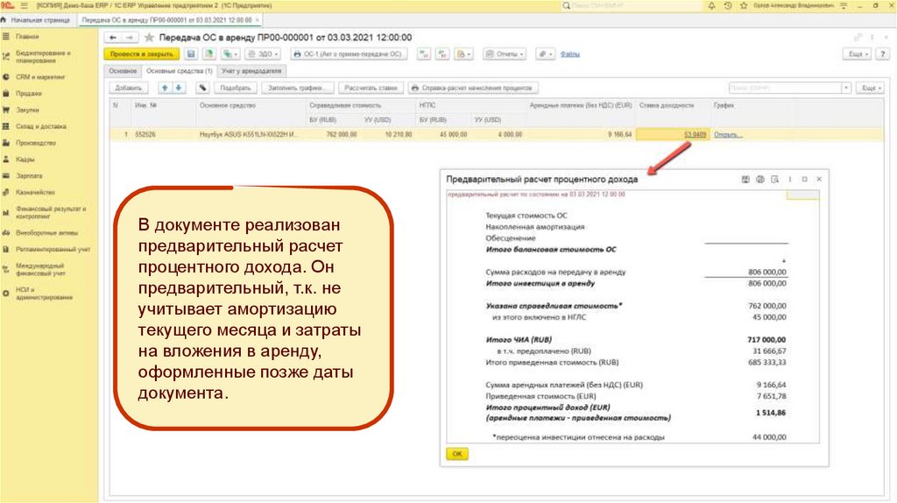897x503 pixels.
Task: Open the Отчеты dropdown
Action: pos(505,53)
